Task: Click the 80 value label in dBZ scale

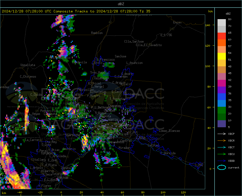Action: point(230,19)
